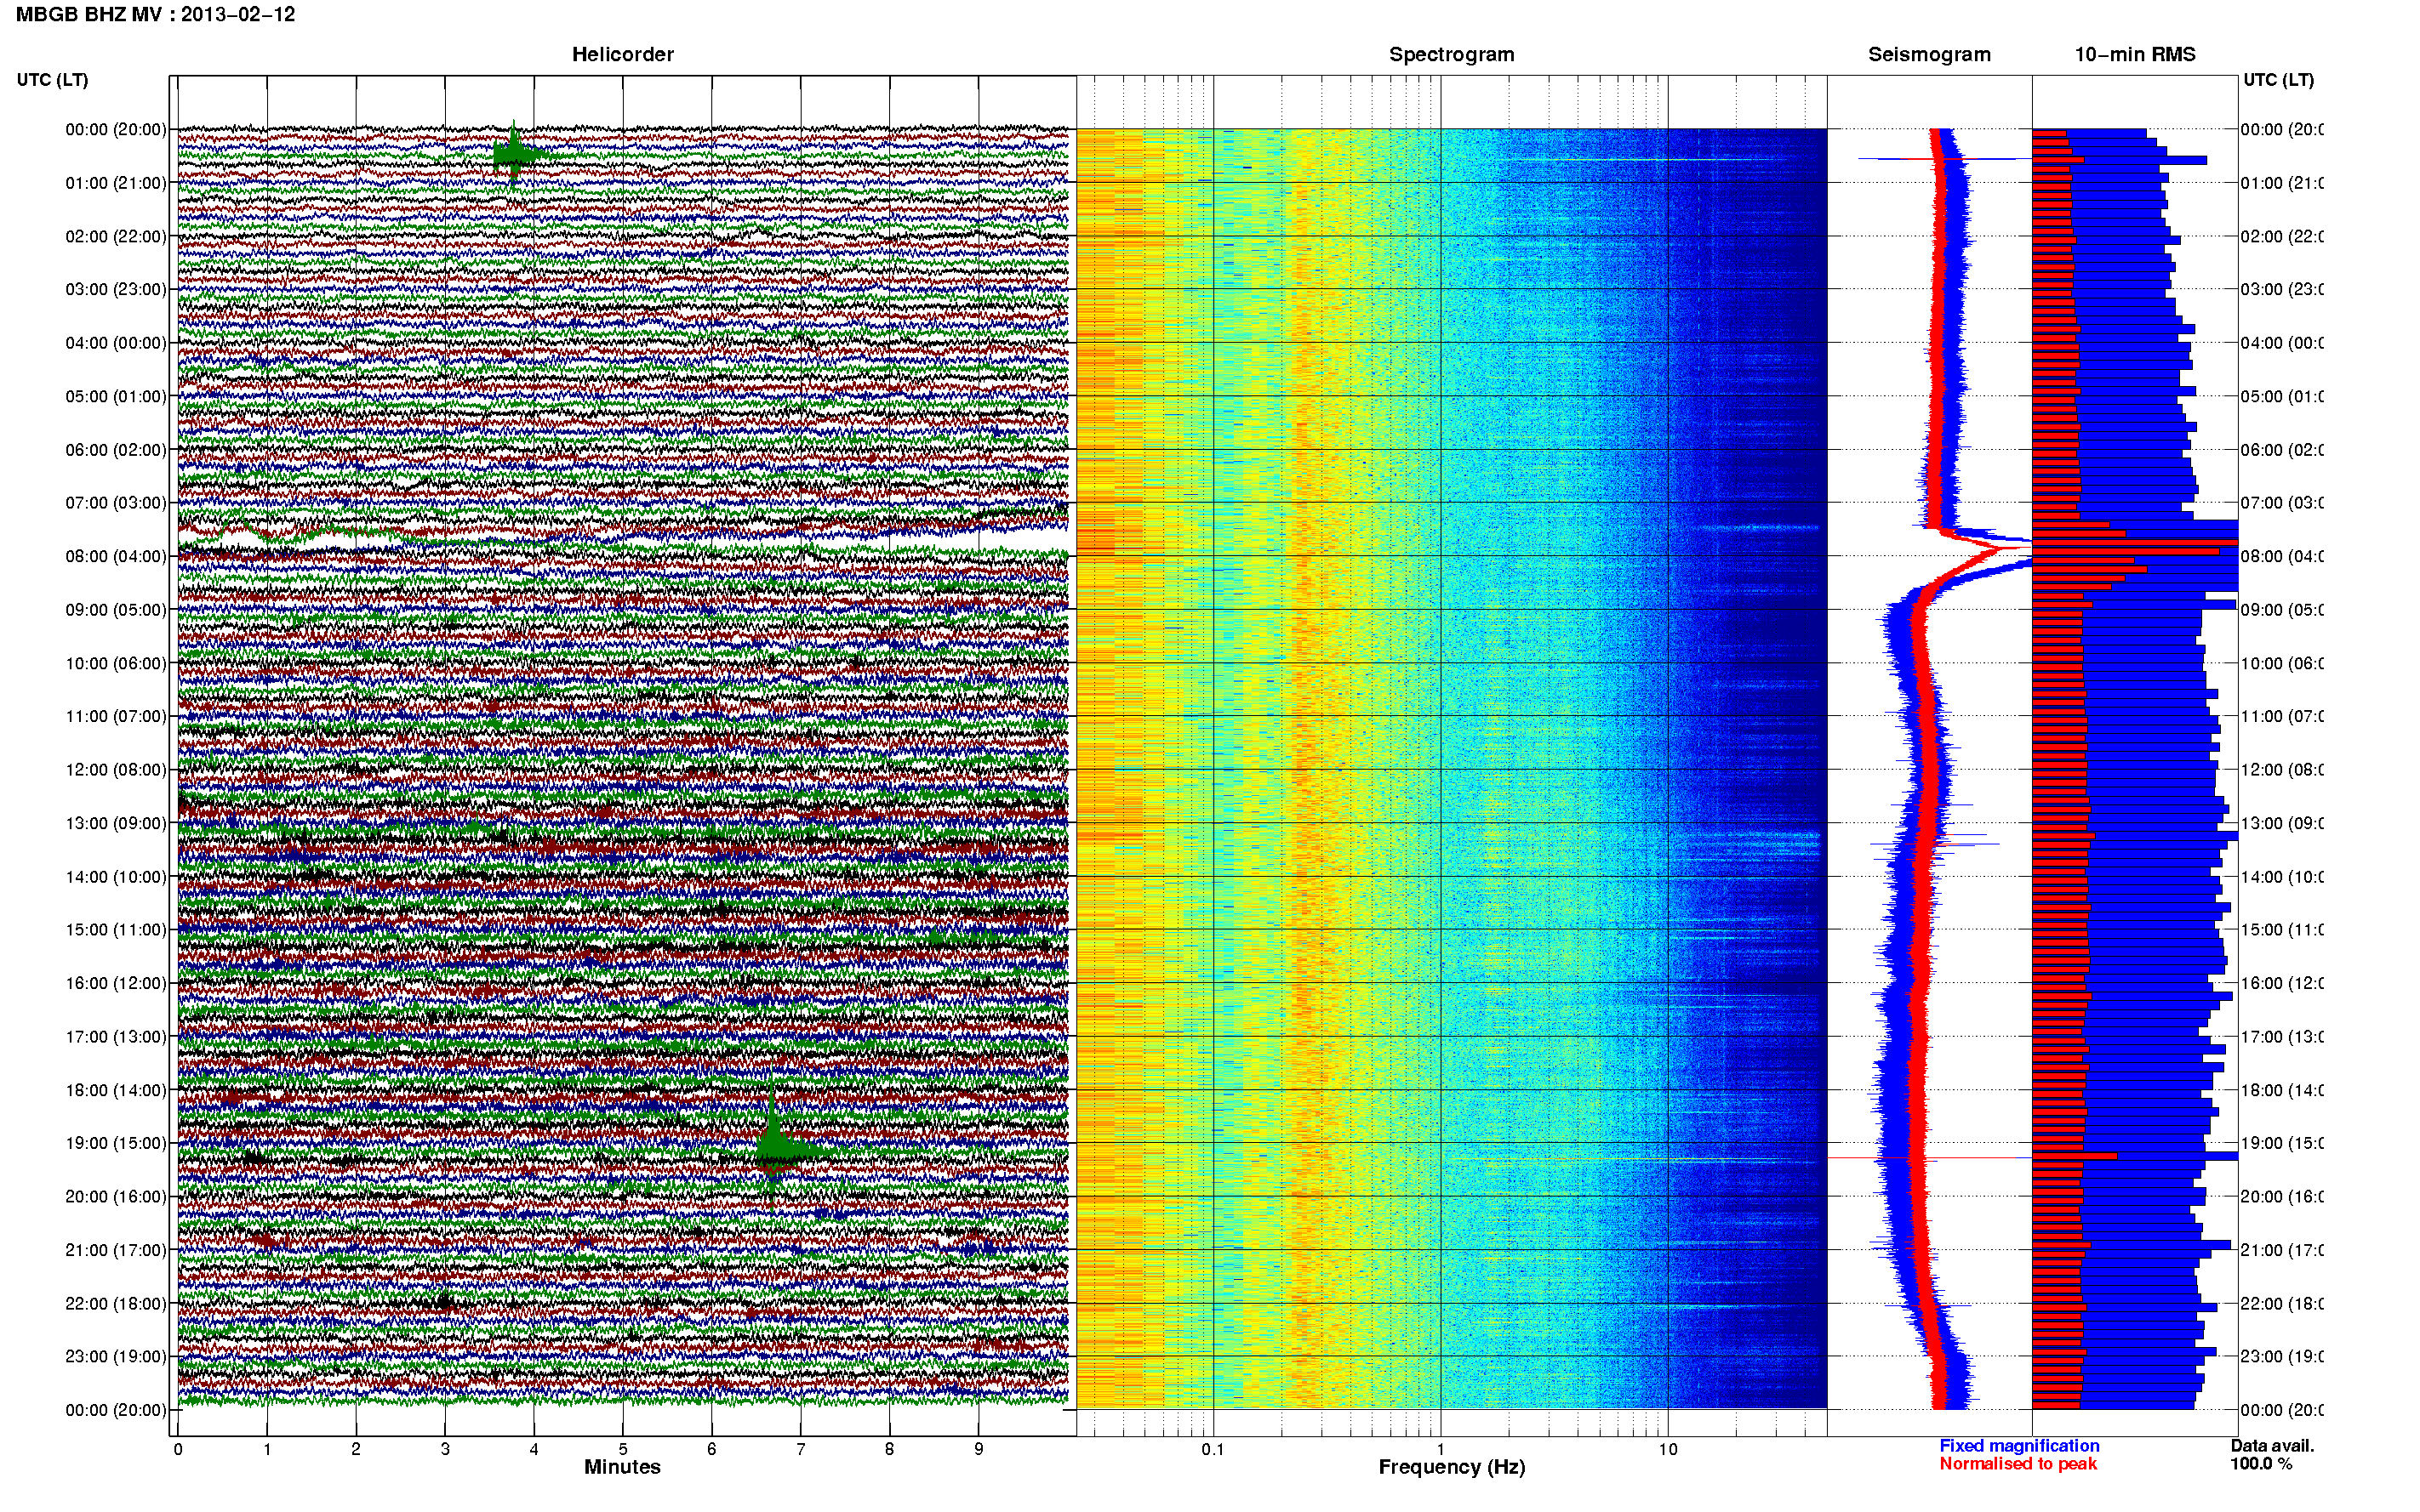Click the '16:00 (12:00)' time label on the left axis

(116, 984)
